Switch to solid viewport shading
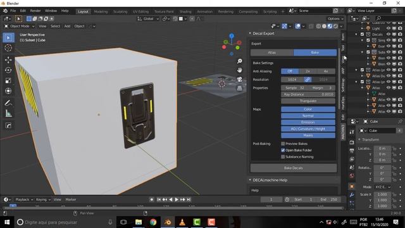 coord(324,26)
